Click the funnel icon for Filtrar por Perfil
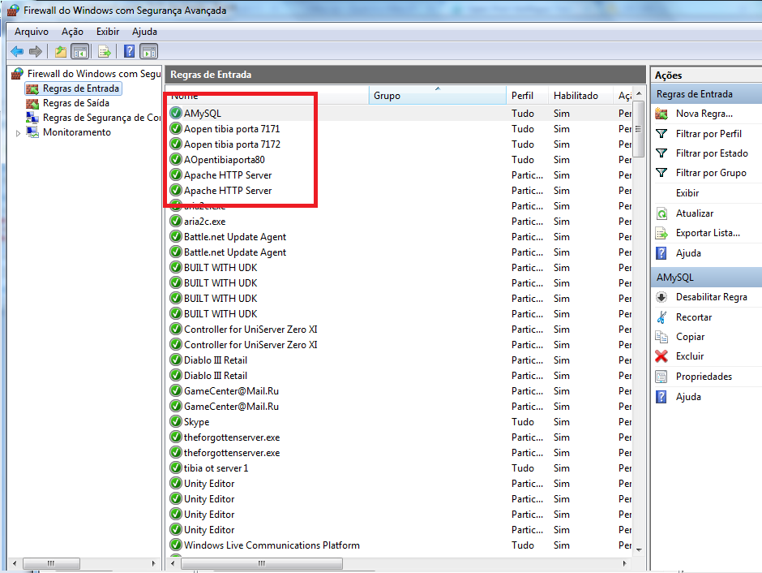 (x=661, y=134)
